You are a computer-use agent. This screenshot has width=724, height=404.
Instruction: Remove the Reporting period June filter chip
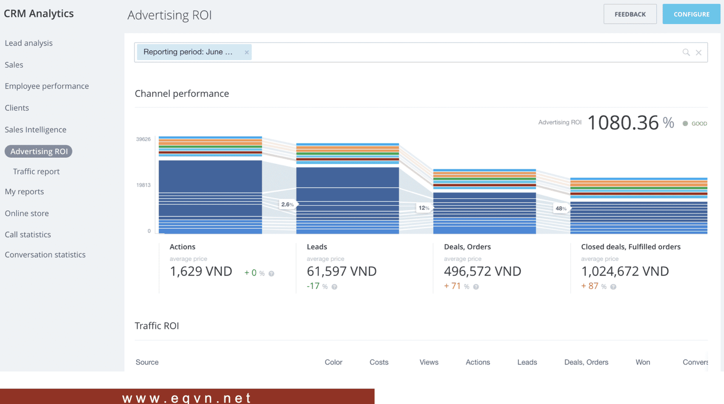247,52
